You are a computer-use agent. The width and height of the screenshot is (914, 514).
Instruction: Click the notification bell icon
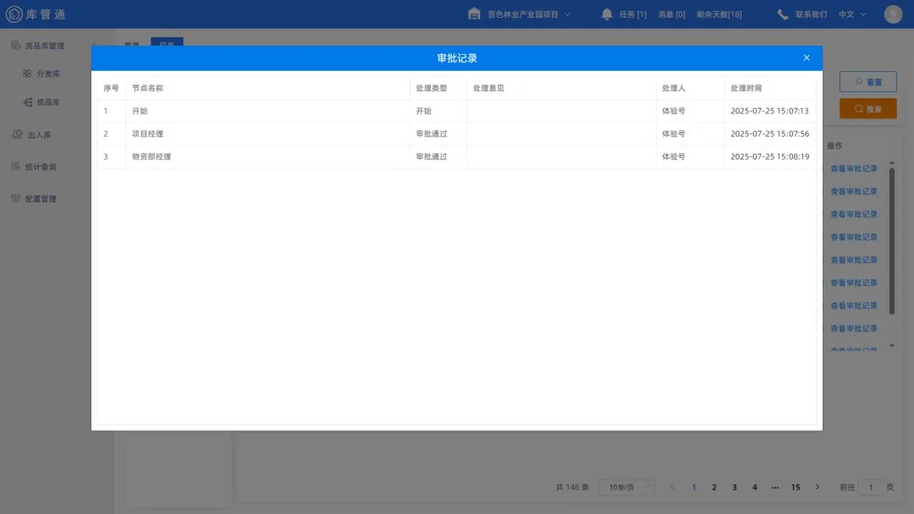tap(606, 14)
